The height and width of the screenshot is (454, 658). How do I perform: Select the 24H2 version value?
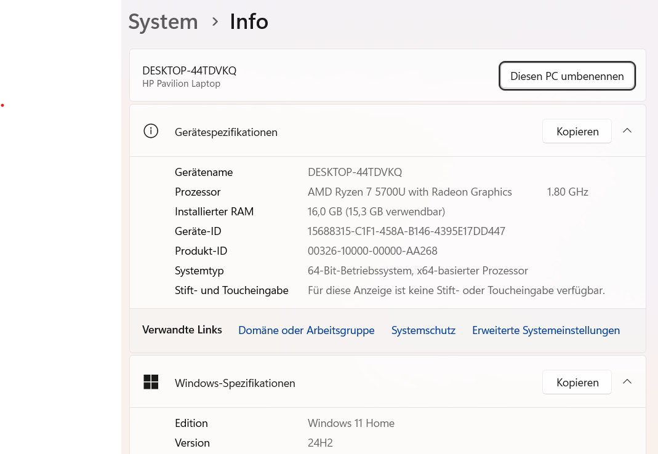[320, 443]
